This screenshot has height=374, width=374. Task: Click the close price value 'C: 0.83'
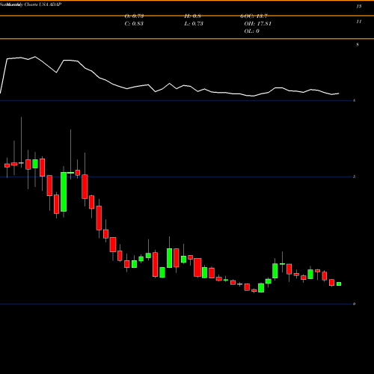pos(134,24)
